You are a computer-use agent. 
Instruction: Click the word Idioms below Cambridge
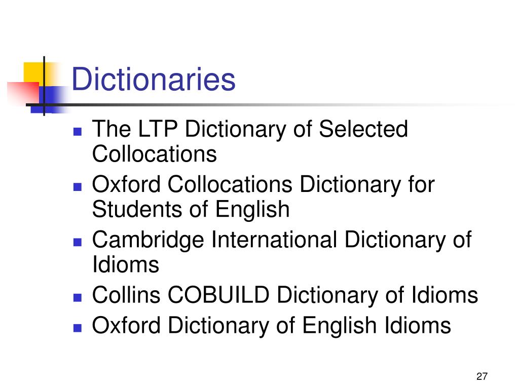click(126, 264)
